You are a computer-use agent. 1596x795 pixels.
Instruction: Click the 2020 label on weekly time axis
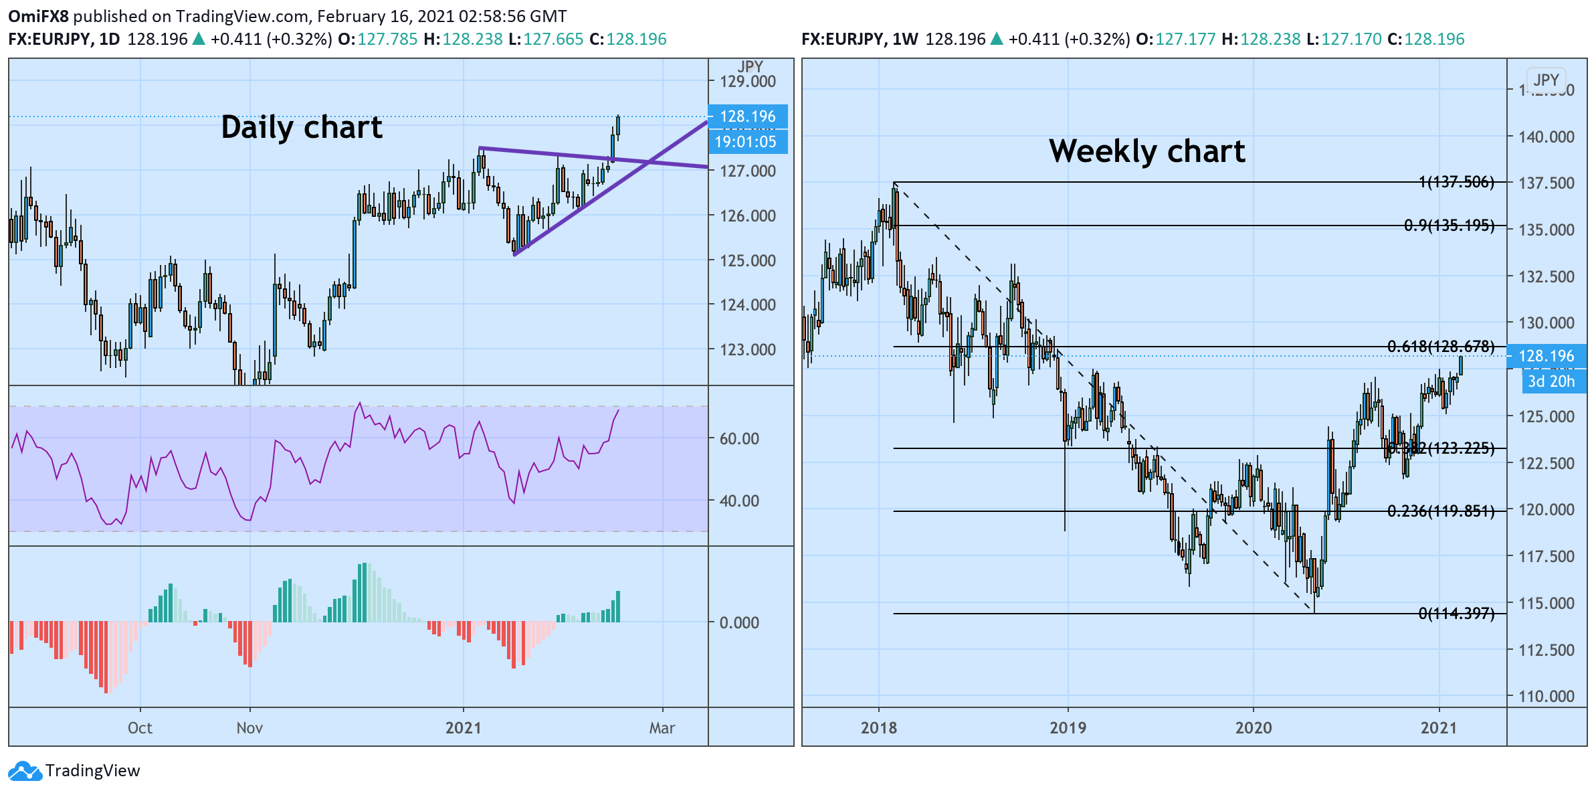click(1254, 728)
